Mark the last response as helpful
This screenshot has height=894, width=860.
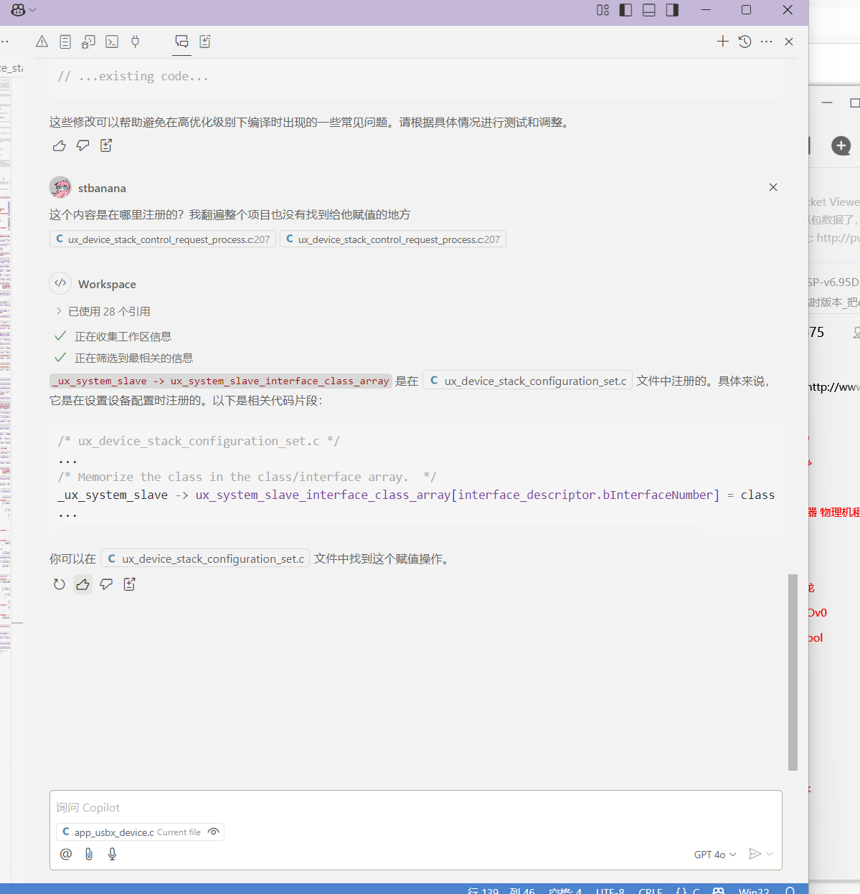[83, 584]
